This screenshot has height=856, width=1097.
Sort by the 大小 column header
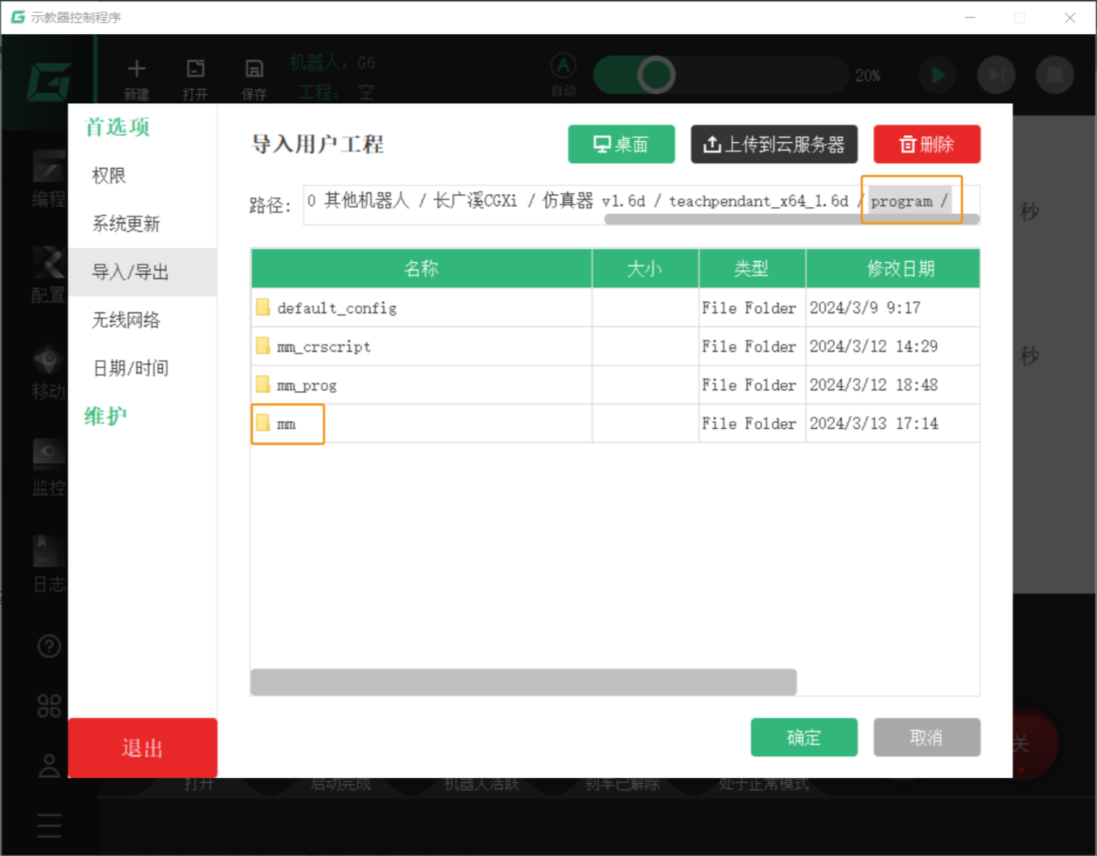(x=646, y=269)
